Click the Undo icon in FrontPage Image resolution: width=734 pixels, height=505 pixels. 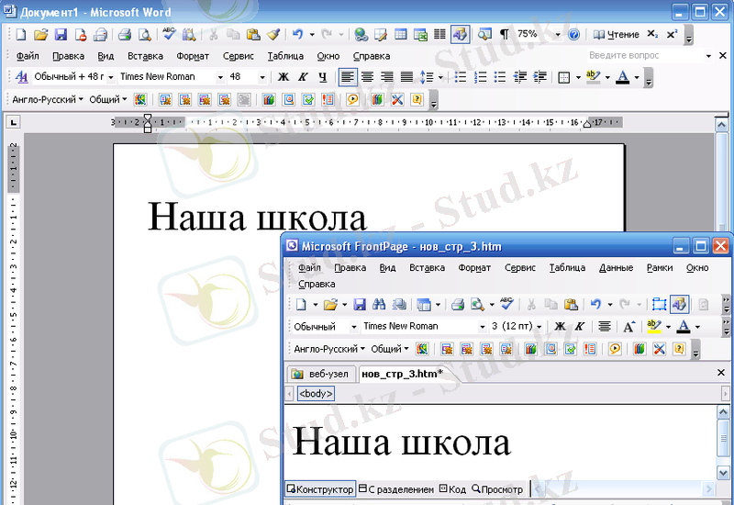click(595, 305)
